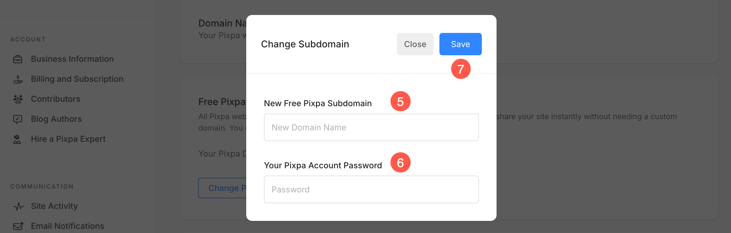Screen dimensions: 731x233
Task: View Site Activity page
Action: [x=54, y=206]
